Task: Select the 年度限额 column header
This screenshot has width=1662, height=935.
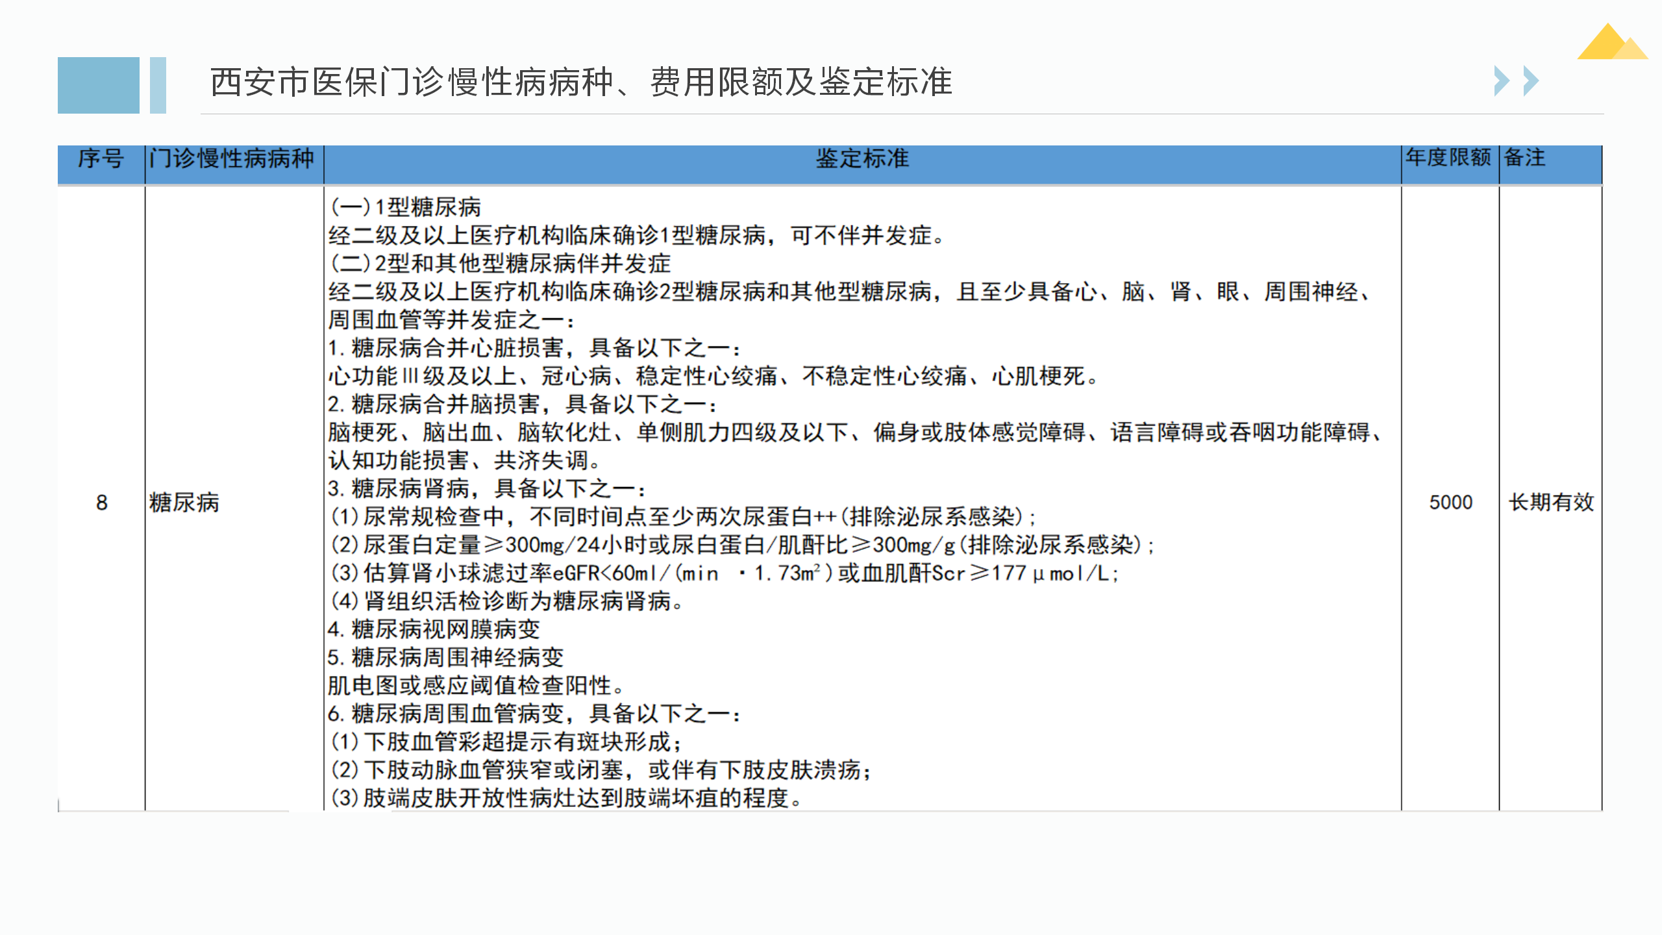Action: tap(1448, 158)
